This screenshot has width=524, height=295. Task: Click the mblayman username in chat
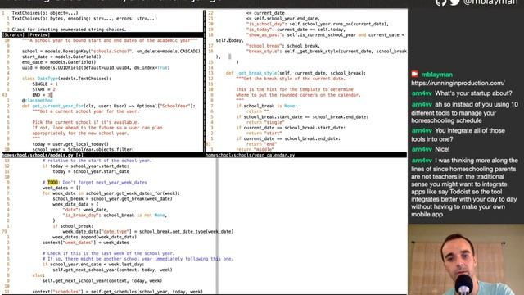[436, 75]
